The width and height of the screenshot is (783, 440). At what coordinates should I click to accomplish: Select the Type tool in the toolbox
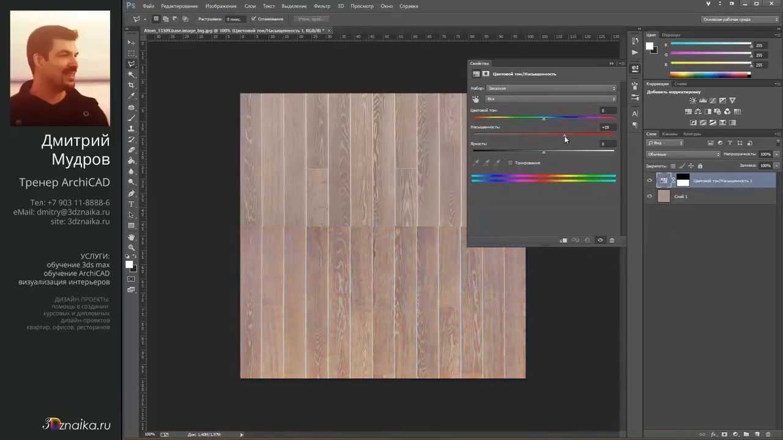pyautogui.click(x=132, y=204)
